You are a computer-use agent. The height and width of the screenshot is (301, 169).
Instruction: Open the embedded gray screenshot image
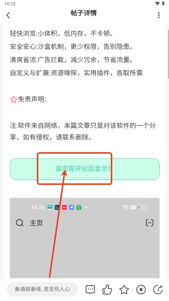tap(84, 238)
